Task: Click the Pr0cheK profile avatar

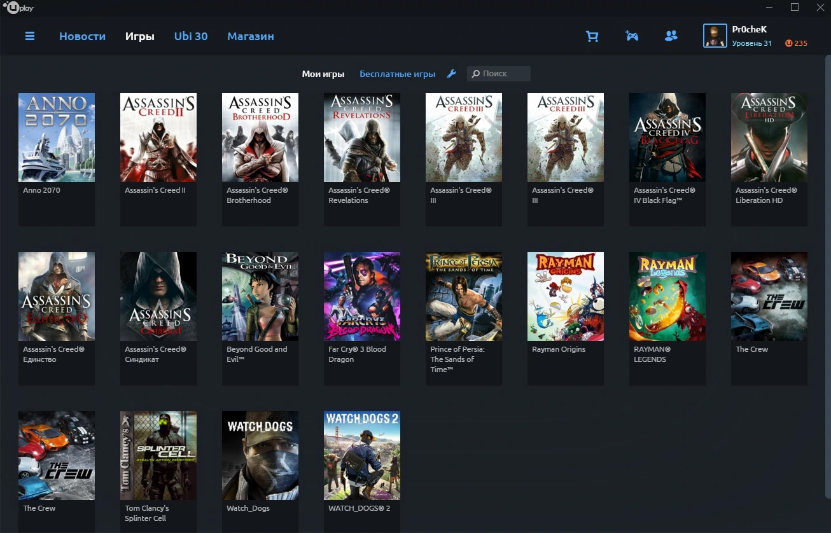Action: [715, 36]
